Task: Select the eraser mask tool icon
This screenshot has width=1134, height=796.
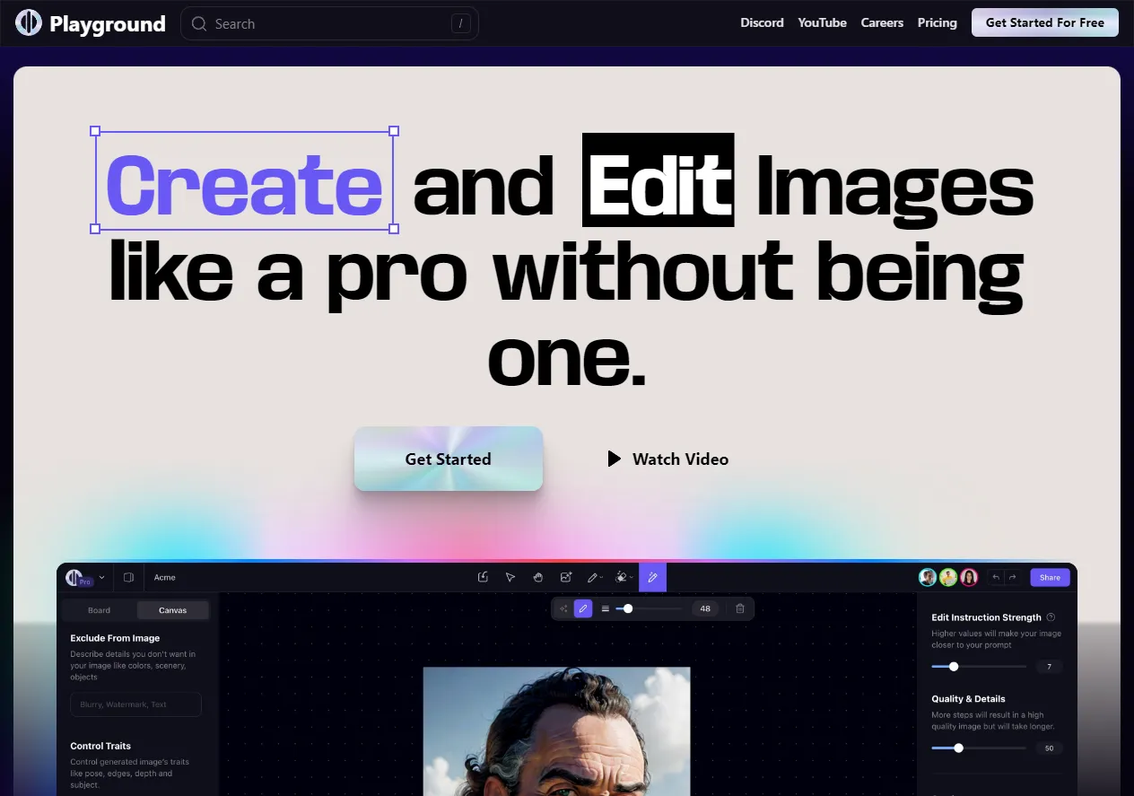Action: coord(621,577)
